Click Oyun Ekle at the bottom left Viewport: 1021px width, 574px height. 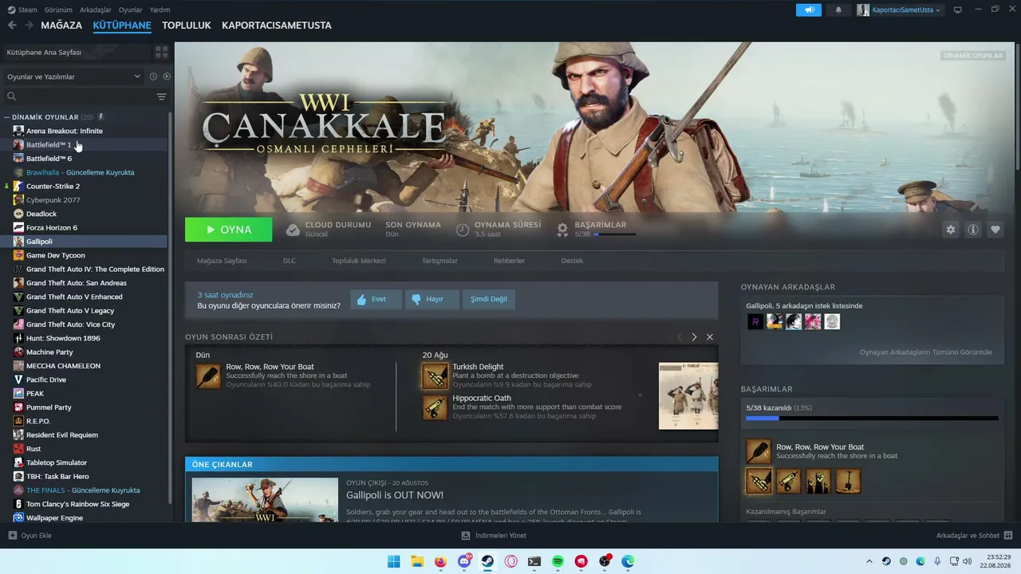click(30, 536)
